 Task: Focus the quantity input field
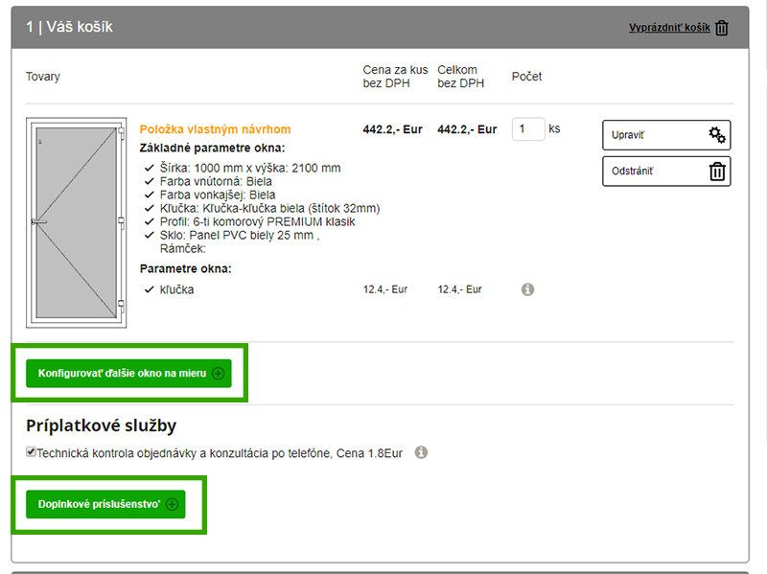tap(527, 129)
